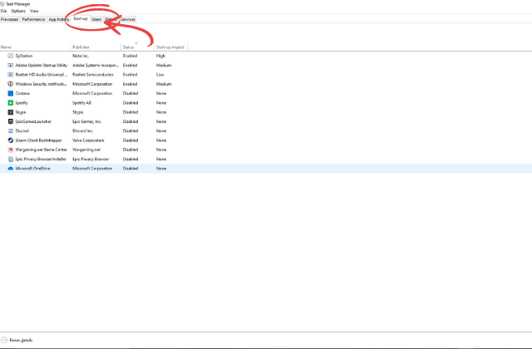Click the Epic Privacy Browser Installer icon
The width and height of the screenshot is (532, 349).
click(x=11, y=159)
